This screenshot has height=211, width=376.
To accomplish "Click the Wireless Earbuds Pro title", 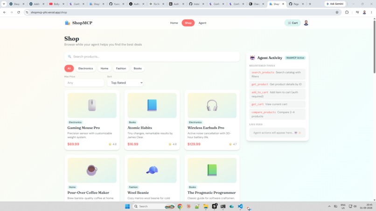I will (x=206, y=128).
